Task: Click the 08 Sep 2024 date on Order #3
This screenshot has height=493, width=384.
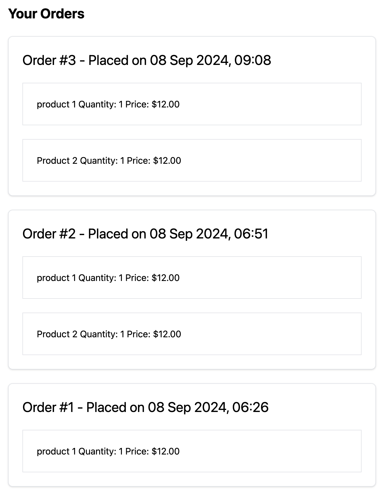Action: coord(190,60)
